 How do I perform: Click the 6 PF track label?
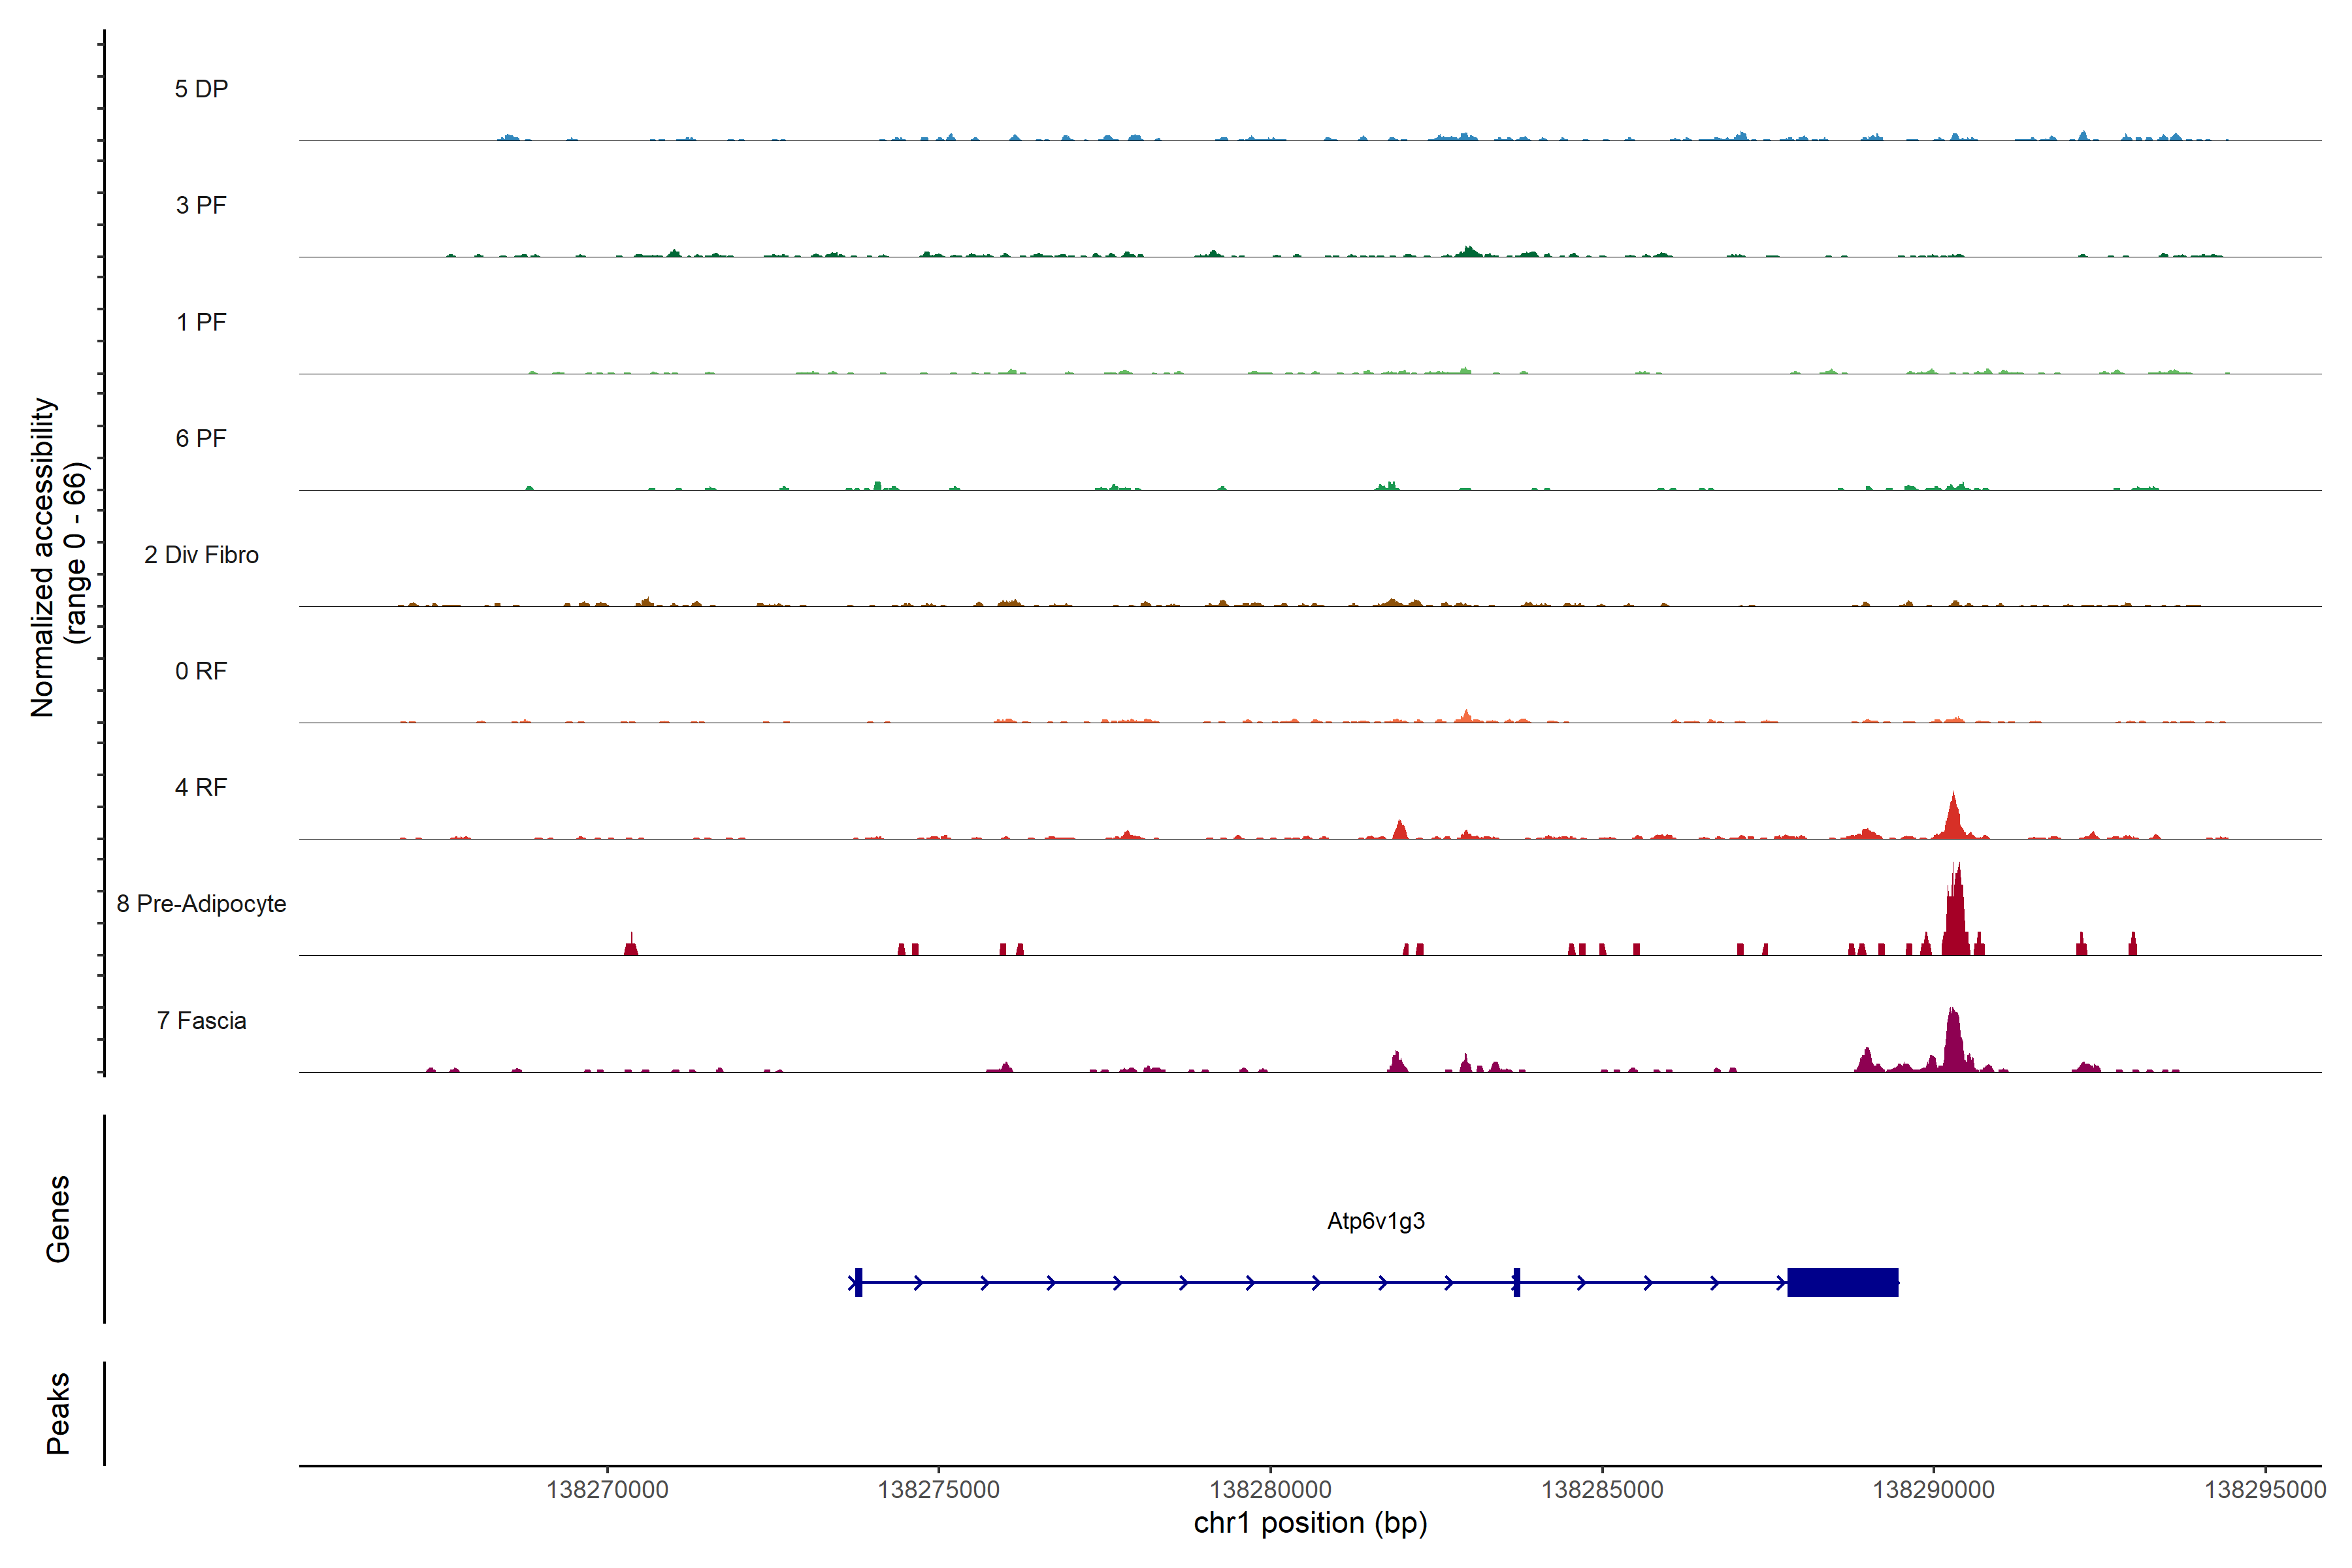coord(201,438)
